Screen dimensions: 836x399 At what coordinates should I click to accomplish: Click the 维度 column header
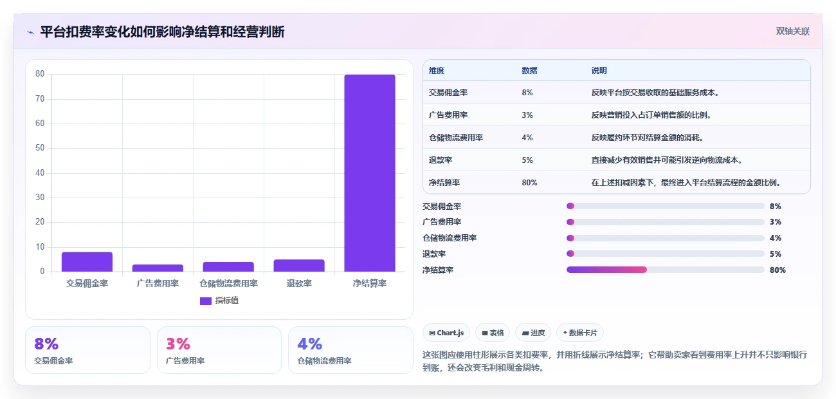click(x=437, y=71)
